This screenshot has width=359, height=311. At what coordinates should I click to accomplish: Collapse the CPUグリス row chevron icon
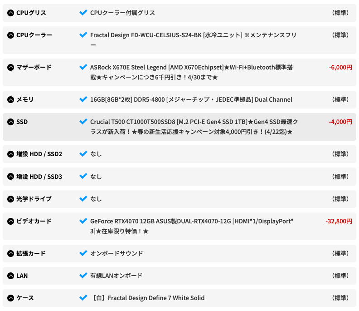[x=10, y=13]
